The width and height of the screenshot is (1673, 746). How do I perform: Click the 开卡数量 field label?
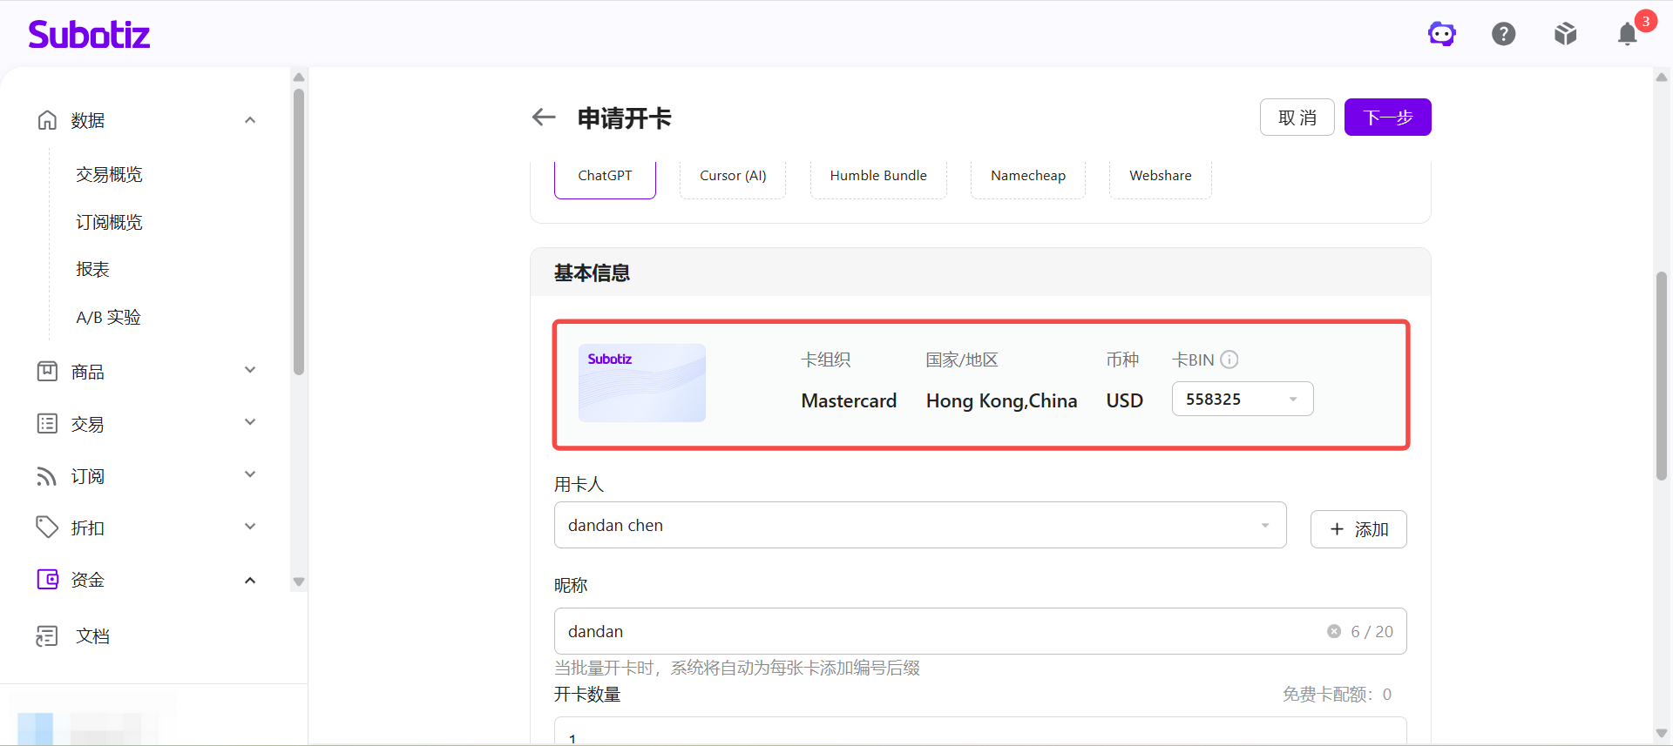click(x=587, y=694)
